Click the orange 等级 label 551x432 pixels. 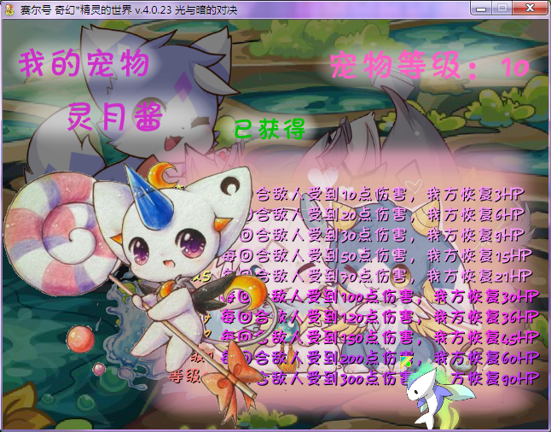185,377
